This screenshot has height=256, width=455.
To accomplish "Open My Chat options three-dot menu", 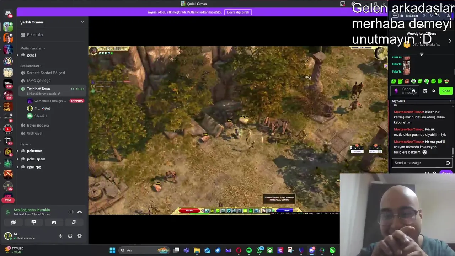I will point(450,101).
